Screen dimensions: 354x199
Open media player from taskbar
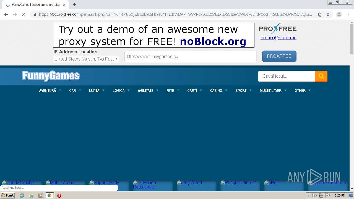40,195
